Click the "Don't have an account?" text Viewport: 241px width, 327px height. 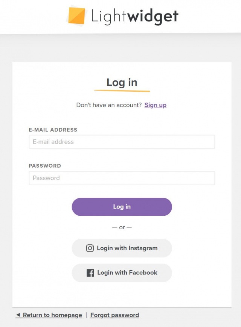click(109, 105)
